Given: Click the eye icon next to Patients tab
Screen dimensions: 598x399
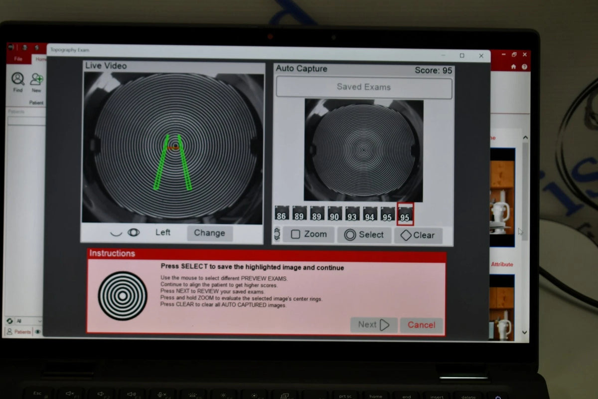Looking at the screenshot, I should pyautogui.click(x=38, y=332).
